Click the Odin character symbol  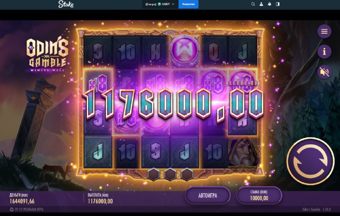(243, 153)
